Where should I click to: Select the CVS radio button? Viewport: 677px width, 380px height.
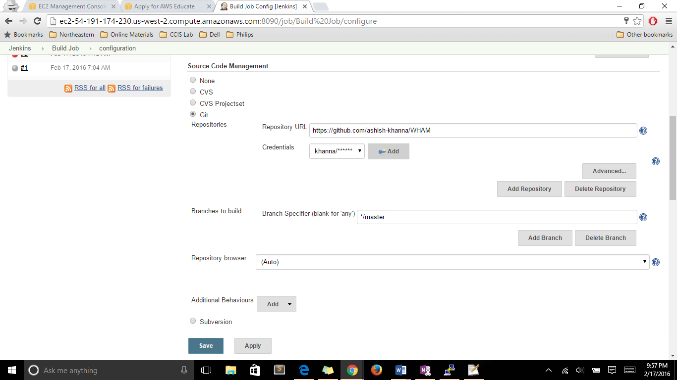pos(193,91)
